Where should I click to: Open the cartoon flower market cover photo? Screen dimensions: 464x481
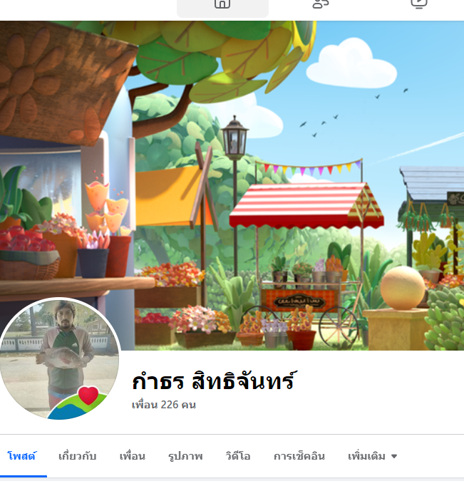(232, 185)
